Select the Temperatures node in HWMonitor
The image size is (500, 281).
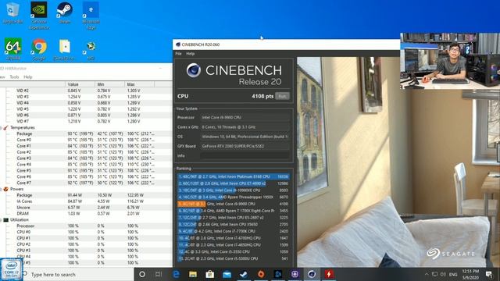click(x=23, y=127)
